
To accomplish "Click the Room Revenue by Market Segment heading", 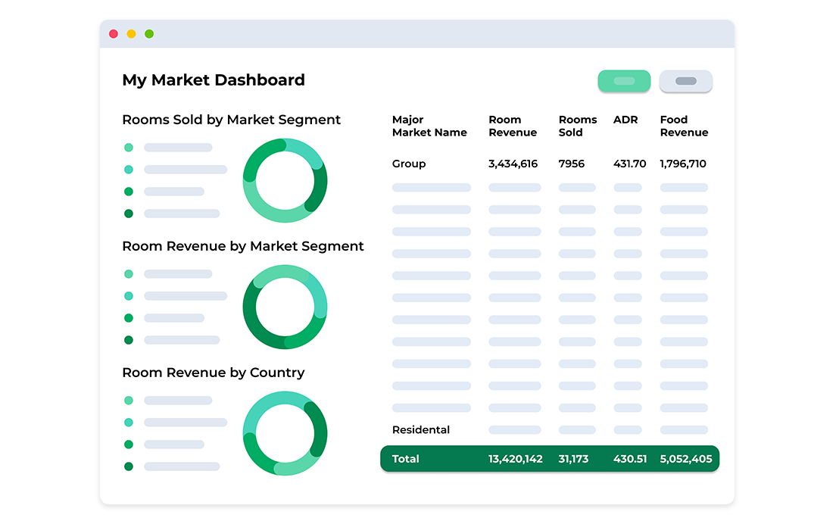I will pos(243,246).
